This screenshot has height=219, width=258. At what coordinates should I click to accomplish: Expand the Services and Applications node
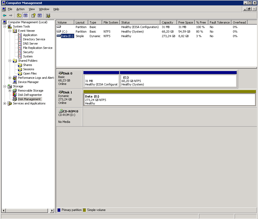pyautogui.click(x=5, y=103)
